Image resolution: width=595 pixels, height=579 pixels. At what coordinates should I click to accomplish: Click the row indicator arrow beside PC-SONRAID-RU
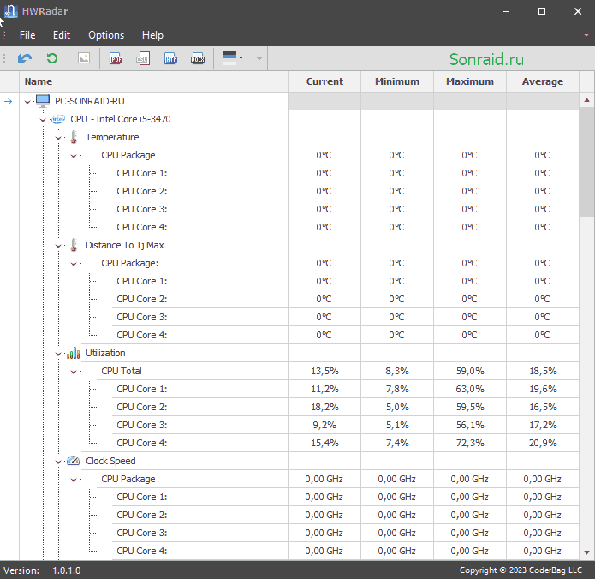8,101
